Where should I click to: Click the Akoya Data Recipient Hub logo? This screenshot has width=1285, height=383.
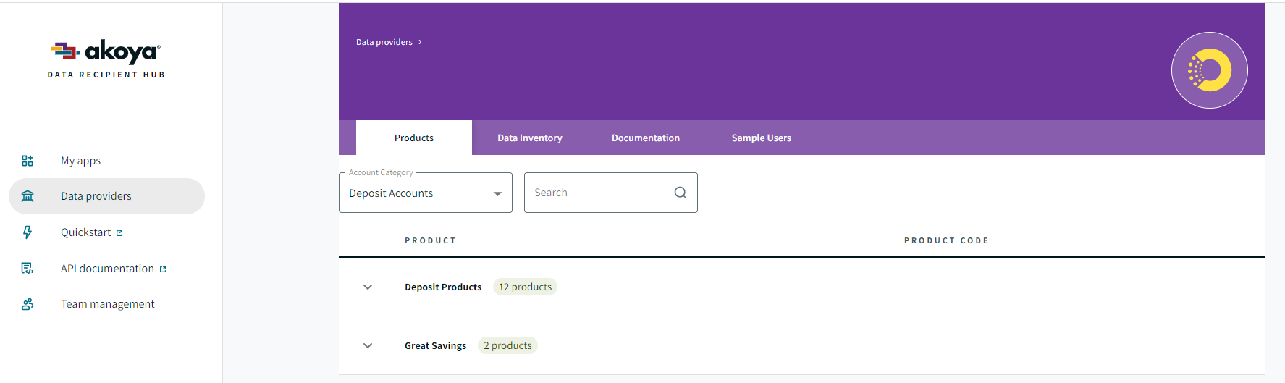(106, 59)
